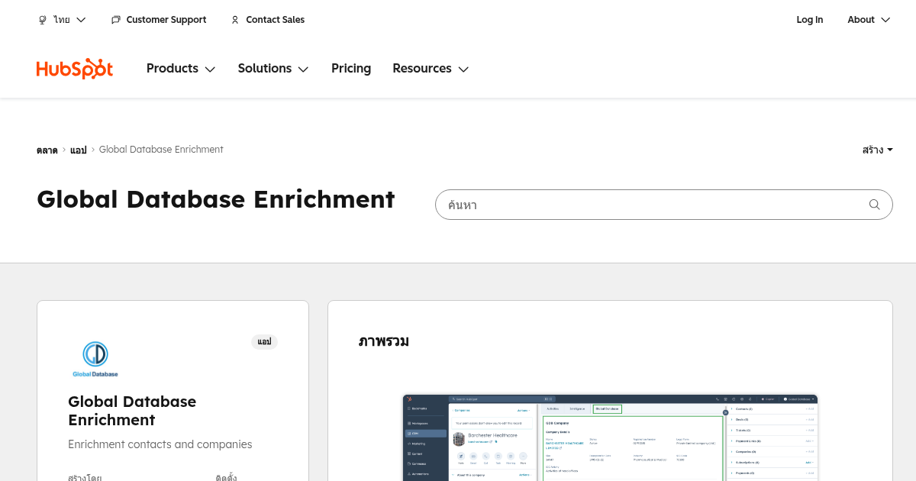The width and height of the screenshot is (916, 481).
Task: Go to ตลาด breadcrumb
Action: click(47, 150)
